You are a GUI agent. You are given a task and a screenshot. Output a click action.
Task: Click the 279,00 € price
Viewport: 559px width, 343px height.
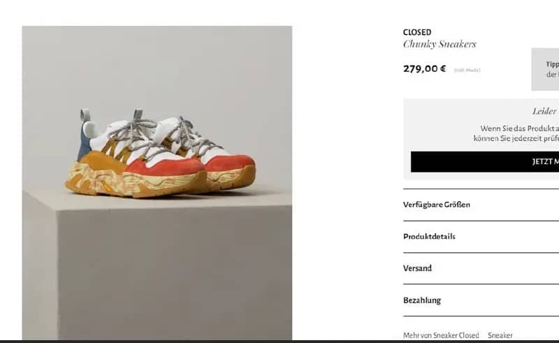(x=424, y=68)
